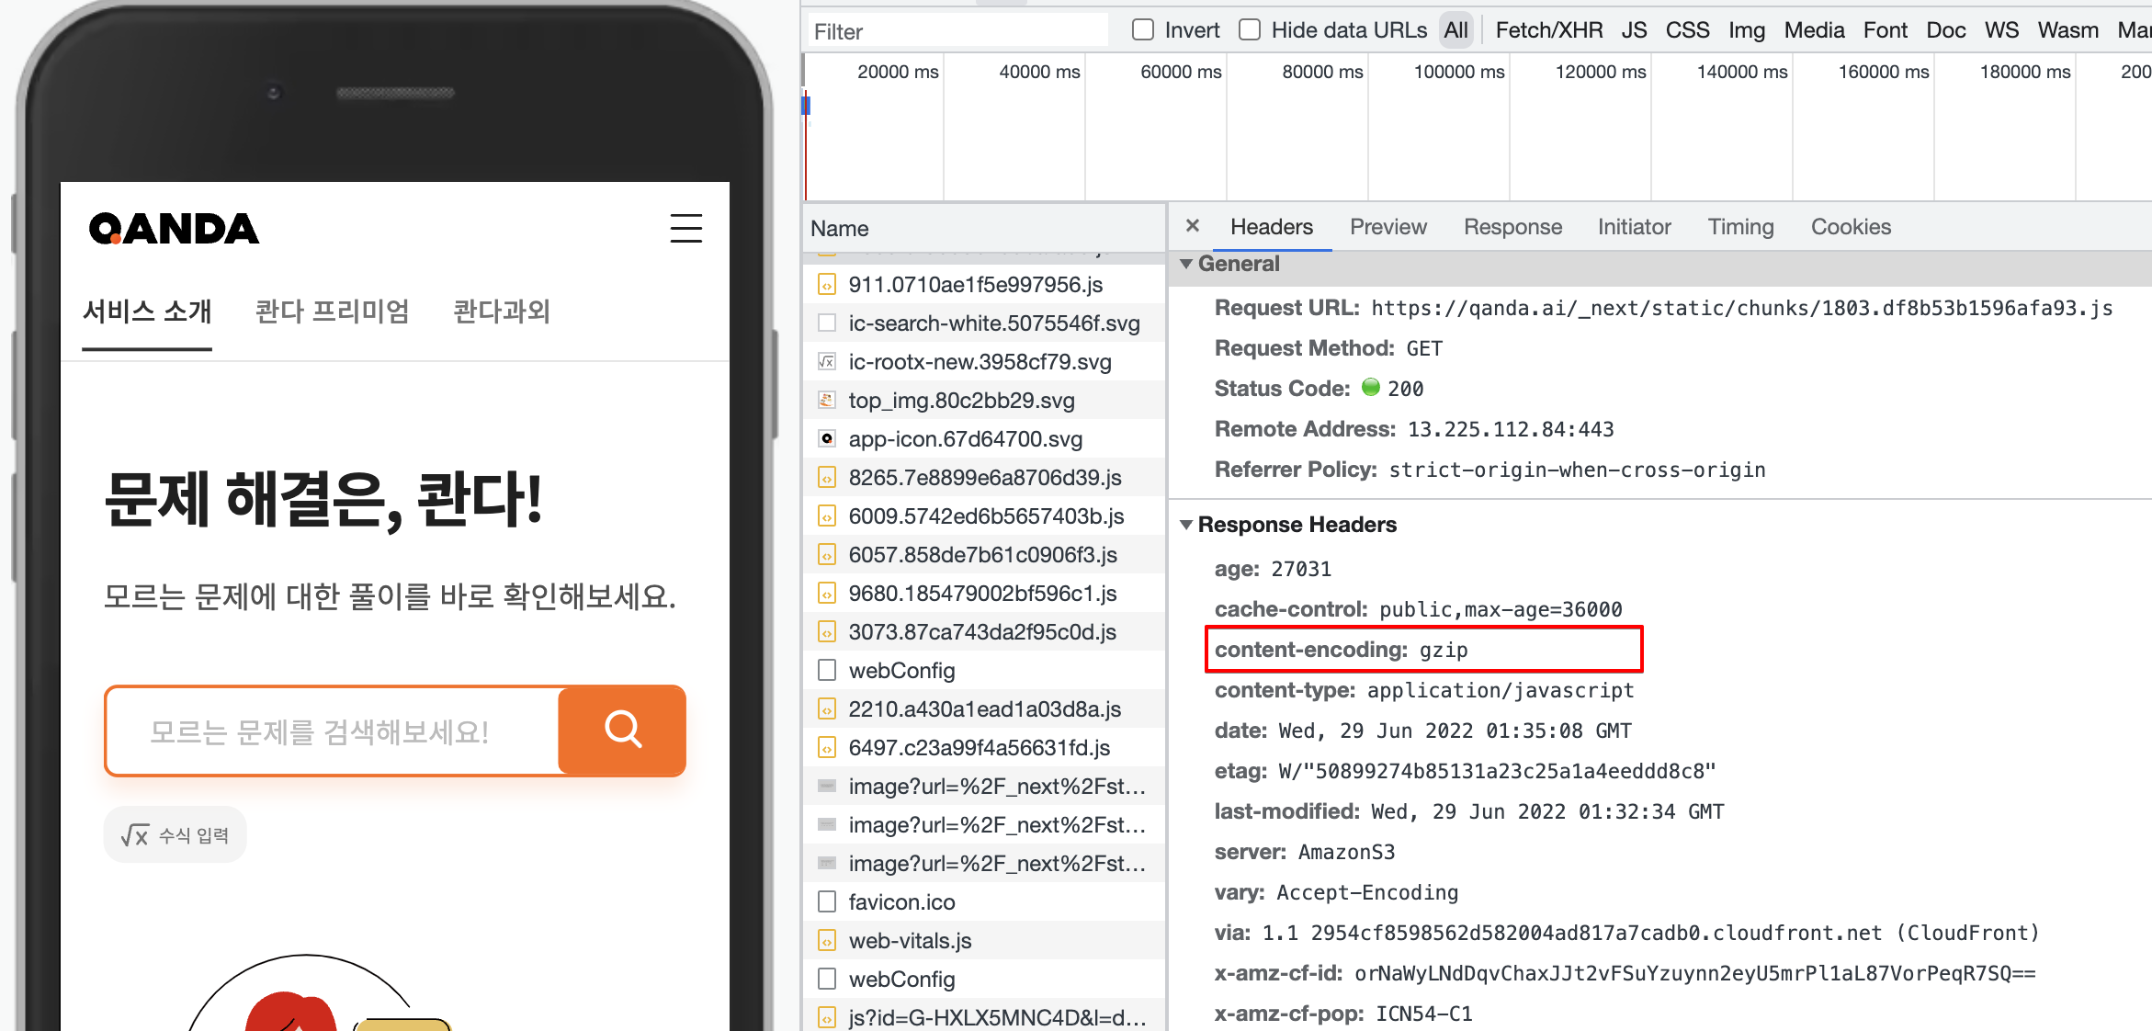Click the top_img.80c2bb29.svg file icon

tap(827, 401)
